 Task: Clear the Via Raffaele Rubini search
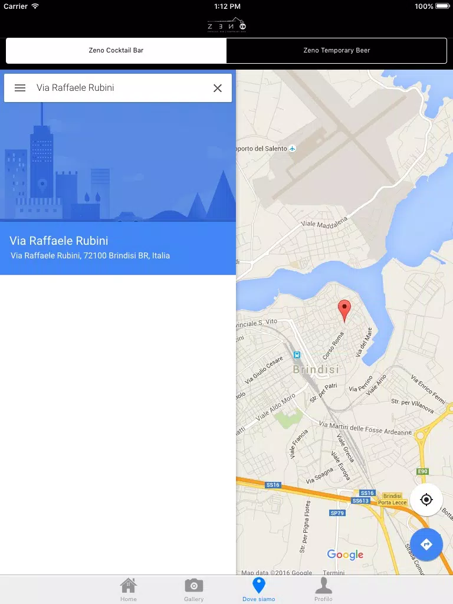click(x=218, y=88)
